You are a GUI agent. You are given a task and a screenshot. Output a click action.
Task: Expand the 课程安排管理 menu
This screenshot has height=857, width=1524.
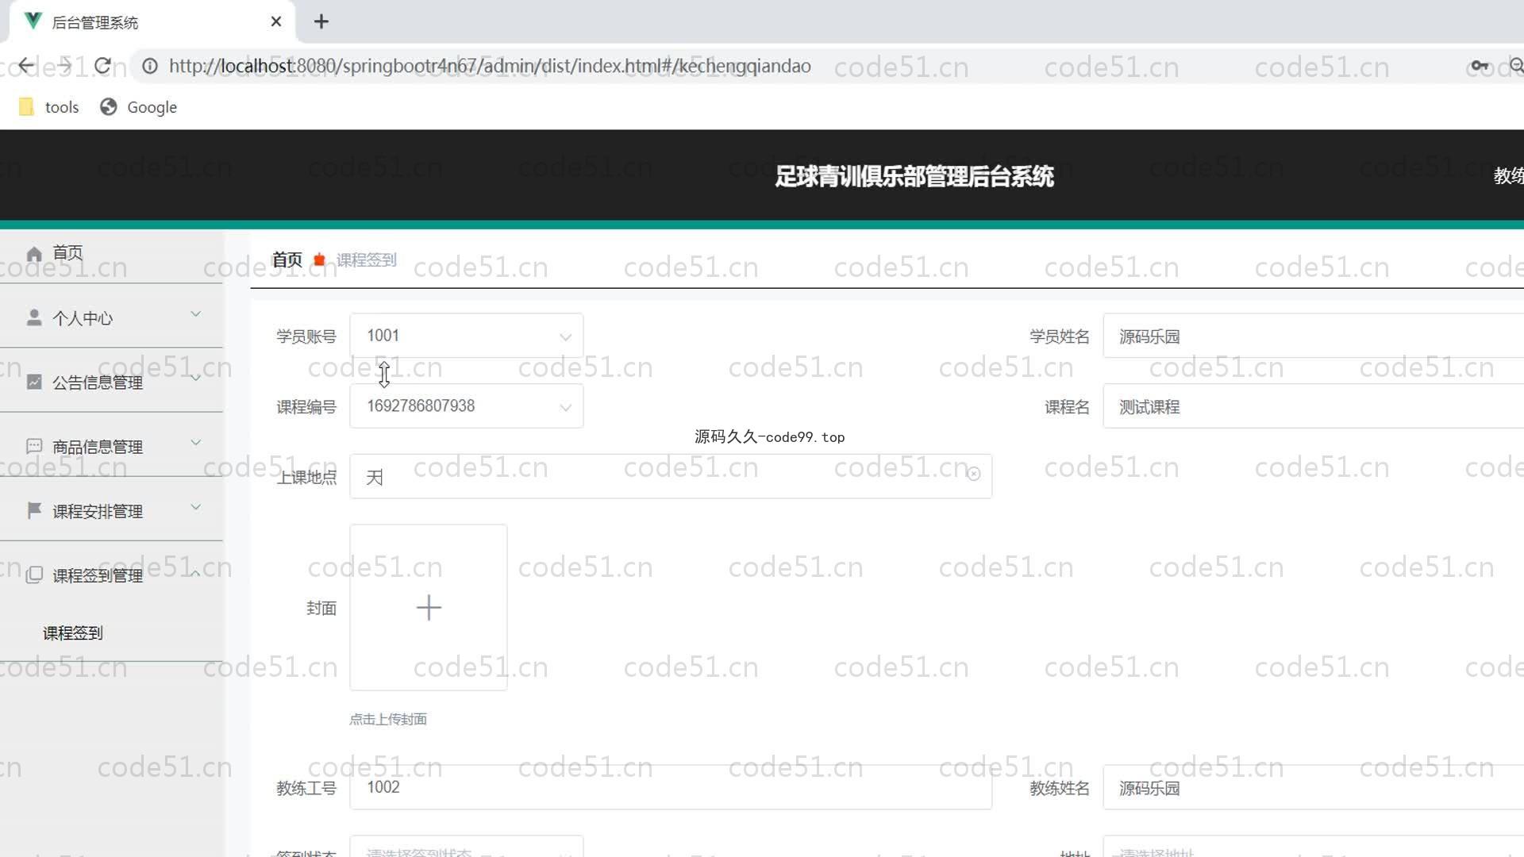[111, 511]
